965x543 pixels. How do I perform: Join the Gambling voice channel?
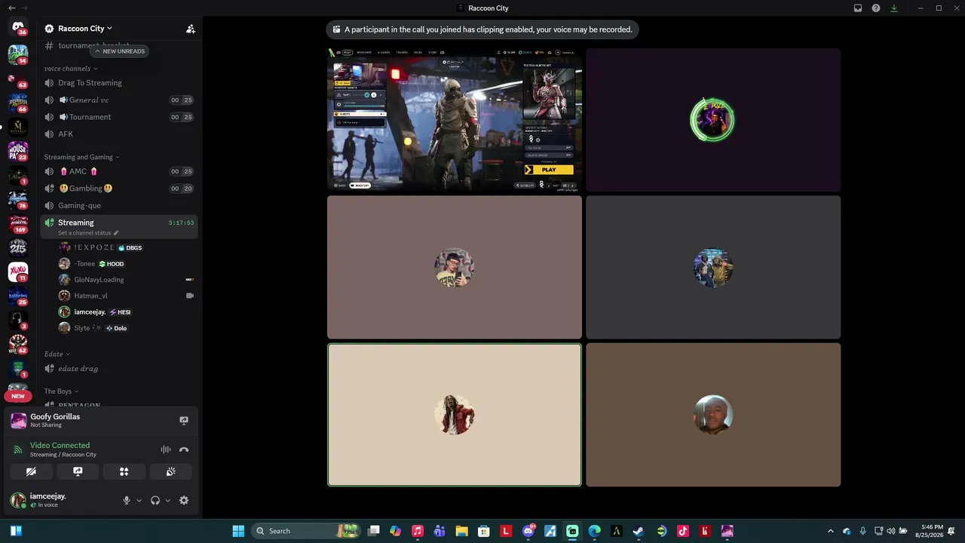pos(119,189)
